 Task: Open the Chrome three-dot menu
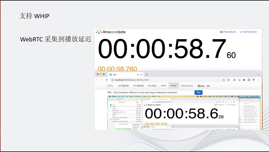tap(258, 80)
